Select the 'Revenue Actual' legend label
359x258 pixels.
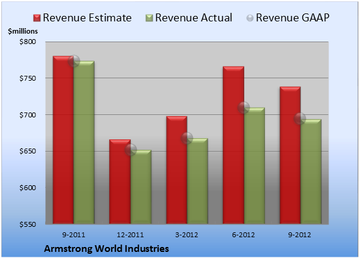click(x=194, y=18)
